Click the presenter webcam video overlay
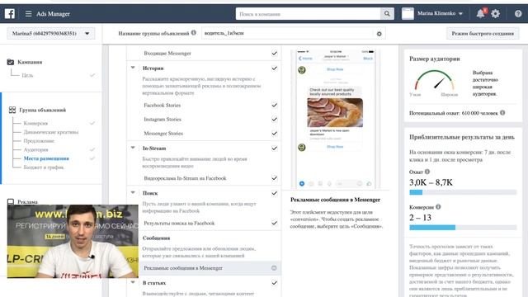Viewport: 528px width, 297px height. [73, 241]
